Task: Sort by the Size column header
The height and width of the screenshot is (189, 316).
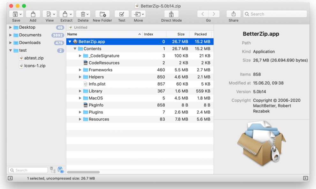Action: pyautogui.click(x=178, y=34)
